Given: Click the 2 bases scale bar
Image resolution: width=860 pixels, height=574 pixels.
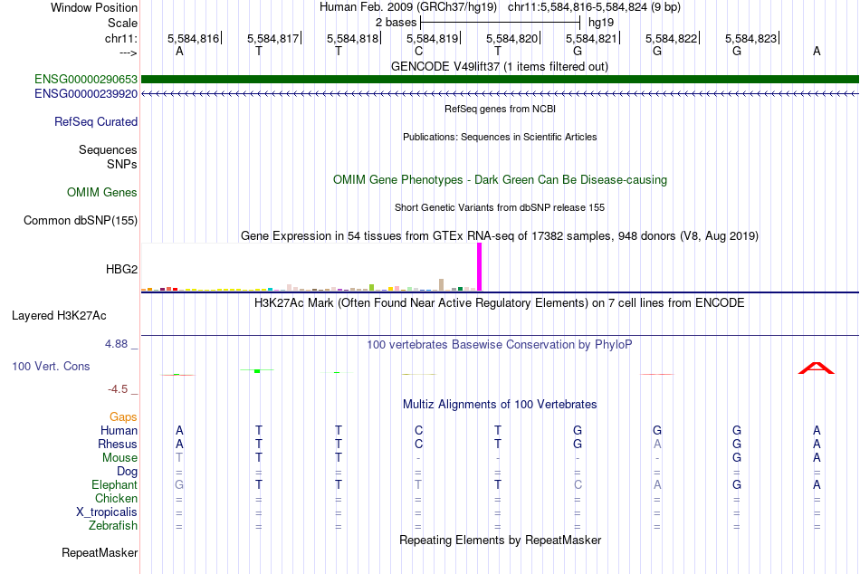Looking at the screenshot, I should 500,23.
